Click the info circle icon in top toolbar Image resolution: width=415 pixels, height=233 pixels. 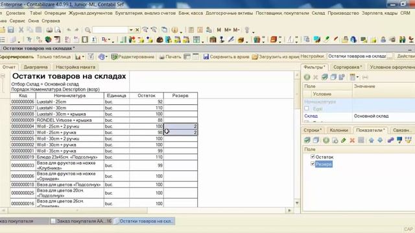point(174,30)
